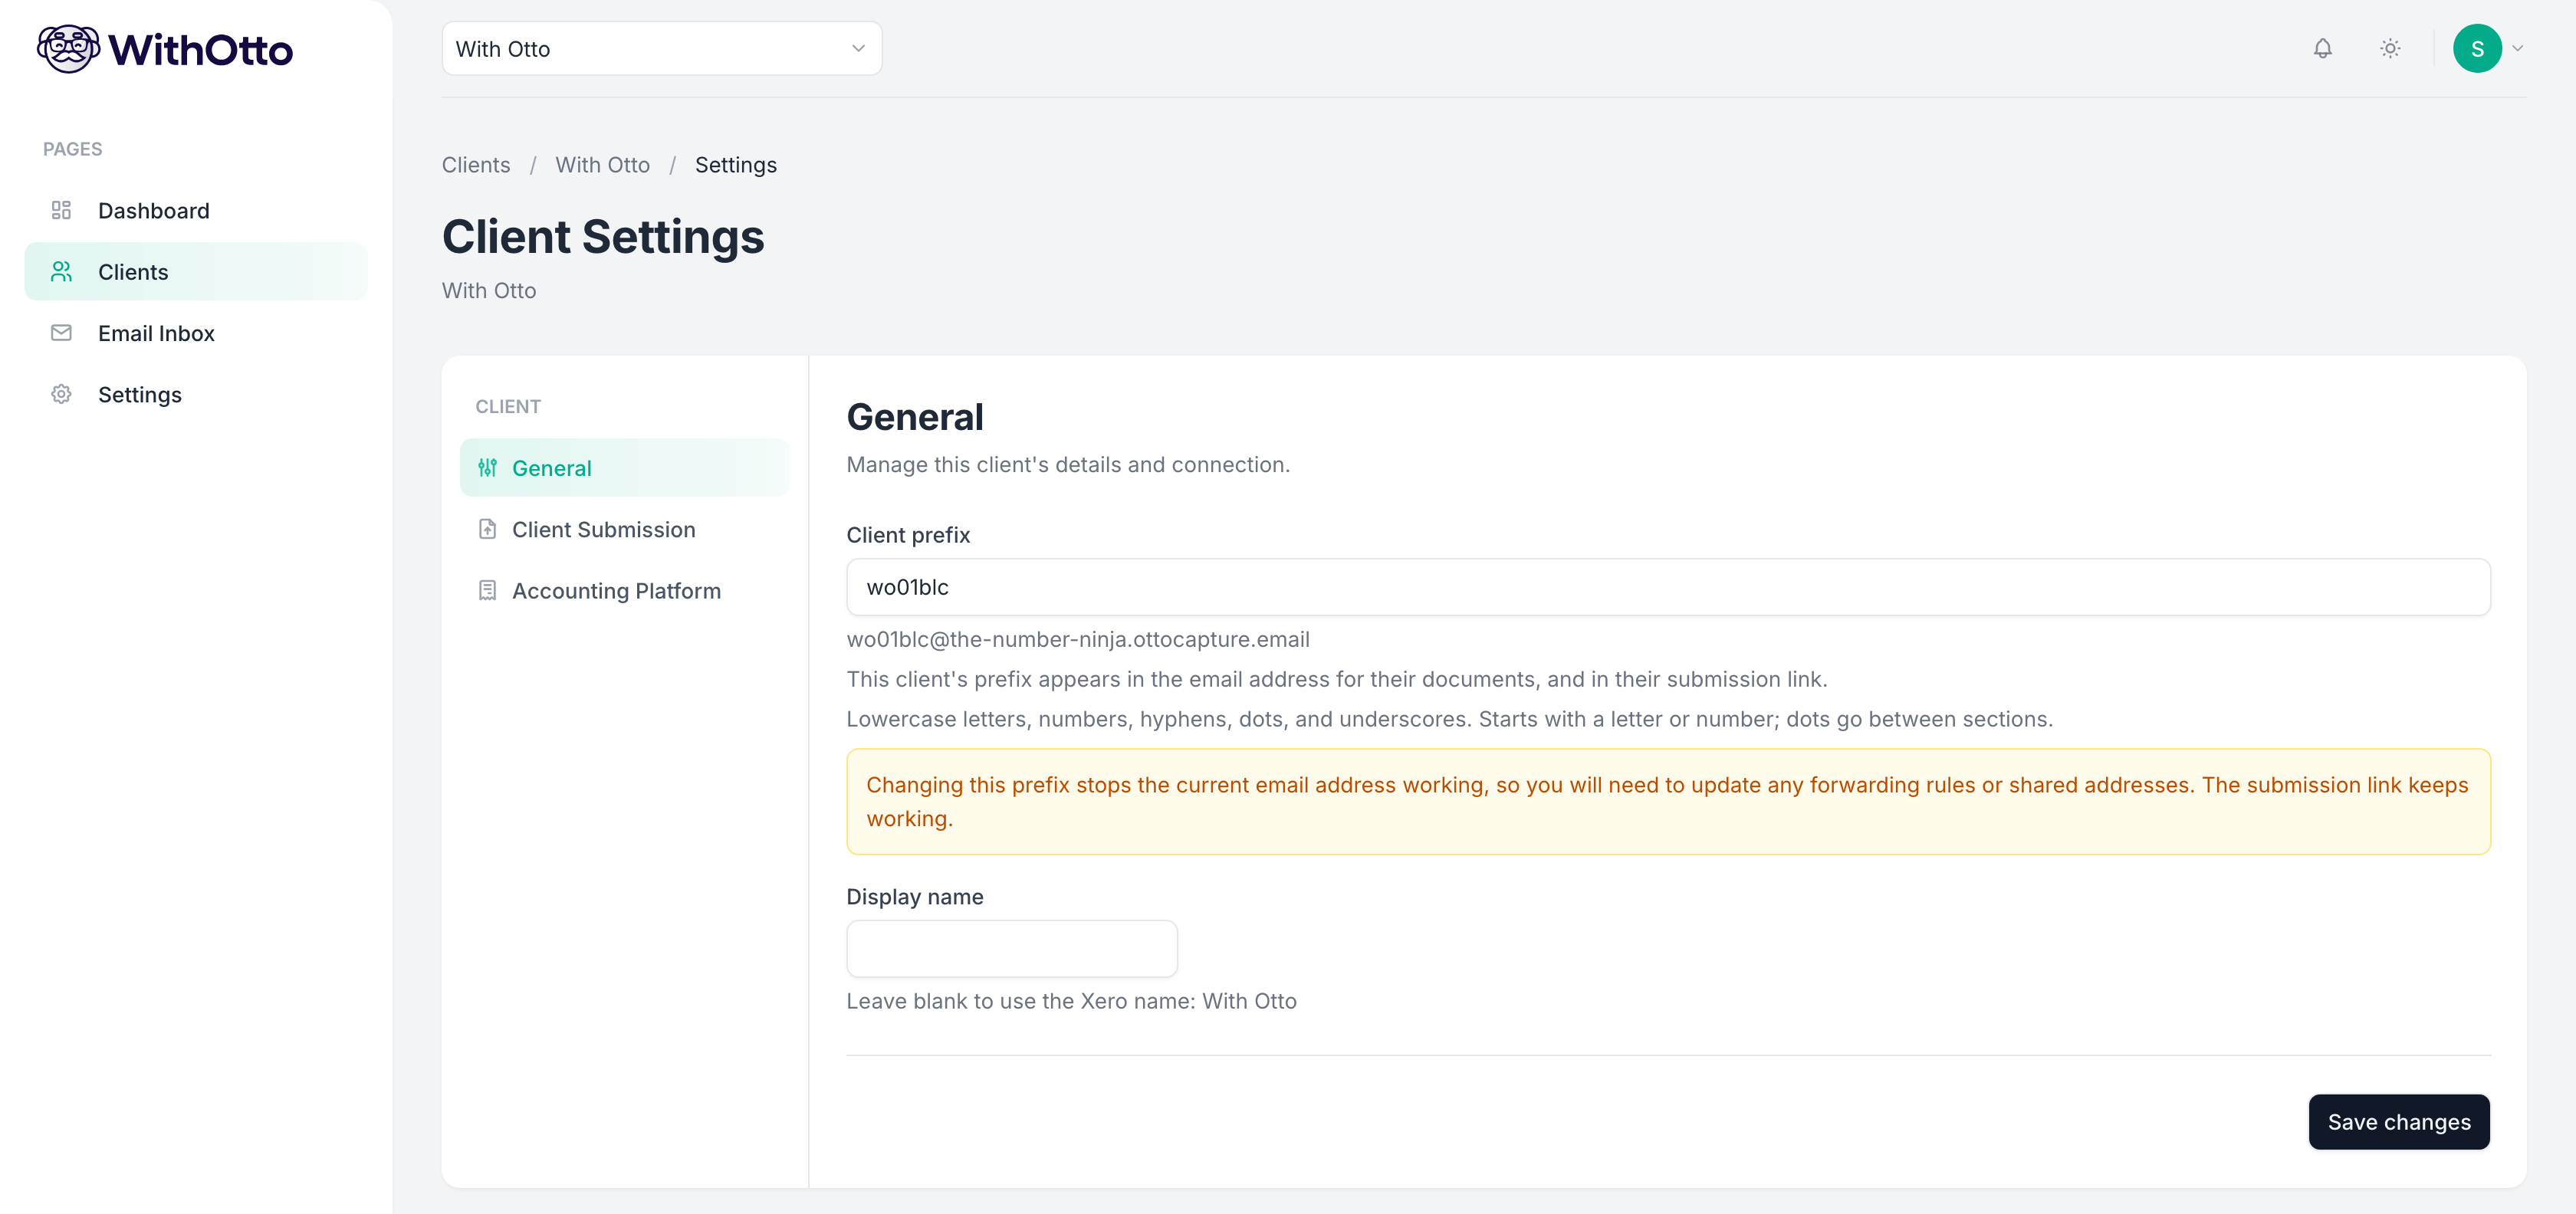Viewport: 2576px width, 1214px height.
Task: Click the Client Settings heading
Action: pyautogui.click(x=603, y=237)
